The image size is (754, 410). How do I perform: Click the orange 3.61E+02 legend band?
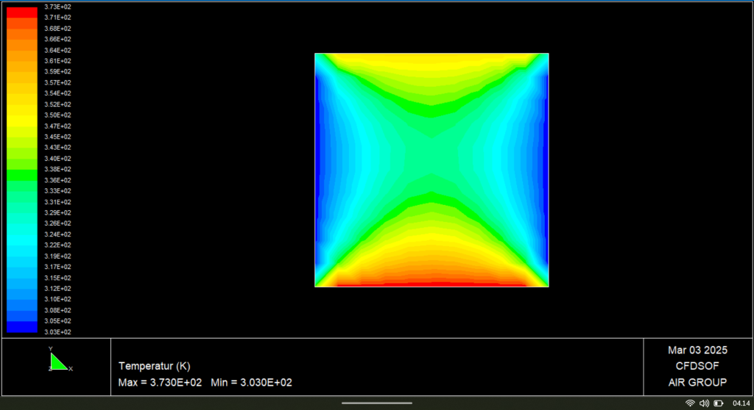tap(21, 61)
